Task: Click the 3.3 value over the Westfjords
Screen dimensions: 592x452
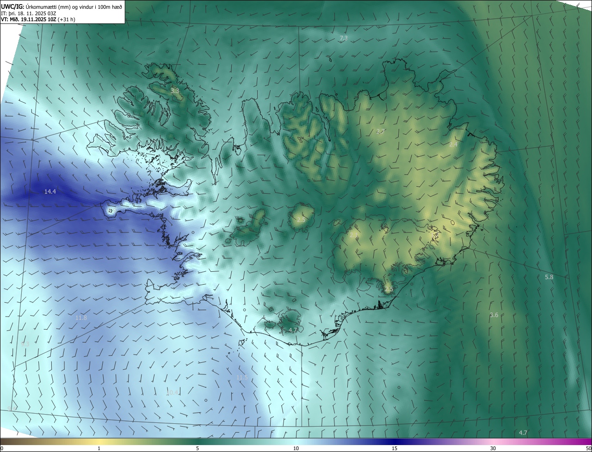Action: 175,91
